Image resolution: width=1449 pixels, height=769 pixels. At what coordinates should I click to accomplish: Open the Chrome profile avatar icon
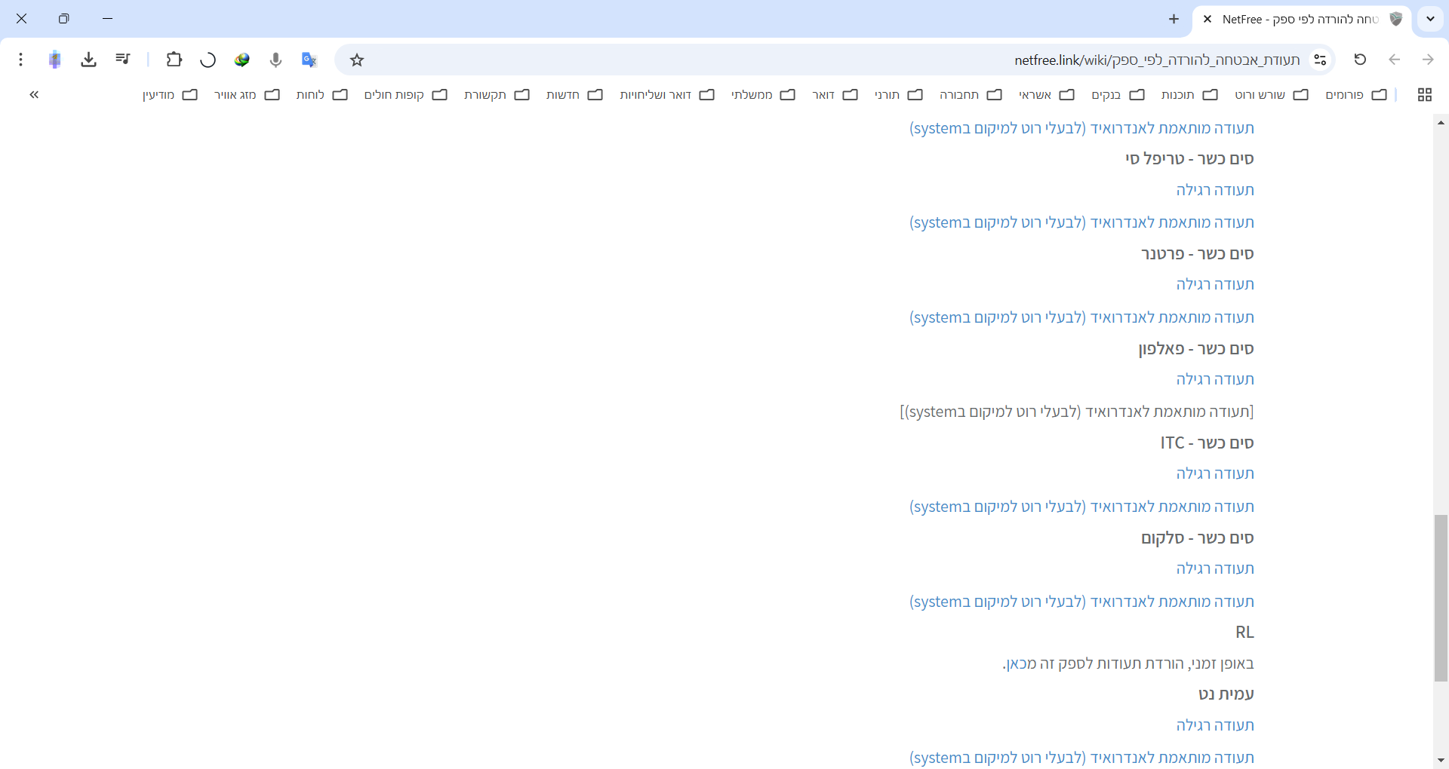click(x=54, y=60)
